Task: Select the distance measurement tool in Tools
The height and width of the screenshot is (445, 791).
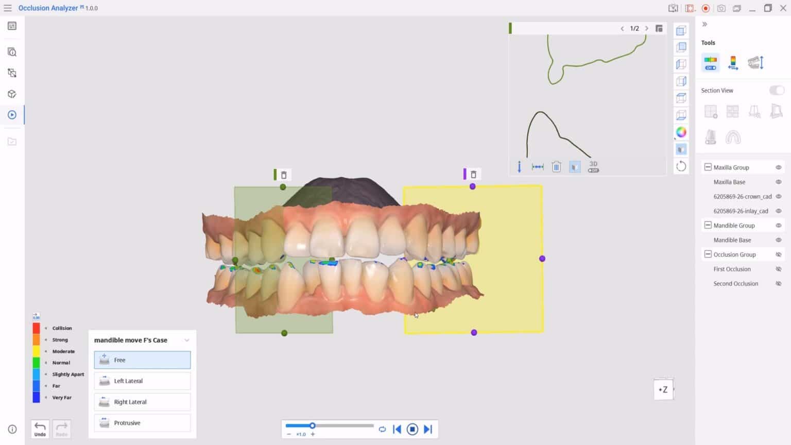Action: [x=733, y=62]
